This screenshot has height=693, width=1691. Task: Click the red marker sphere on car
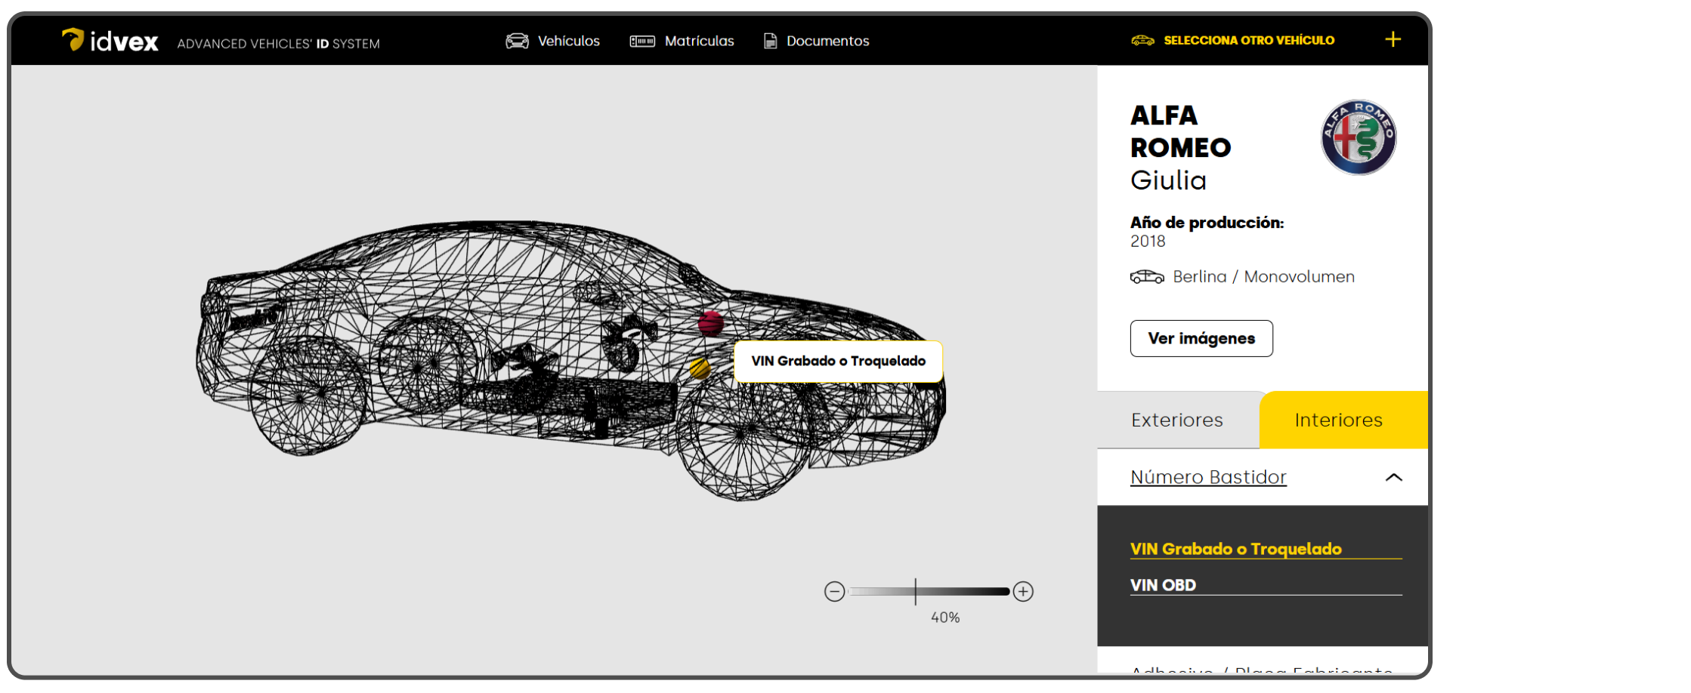pyautogui.click(x=710, y=323)
